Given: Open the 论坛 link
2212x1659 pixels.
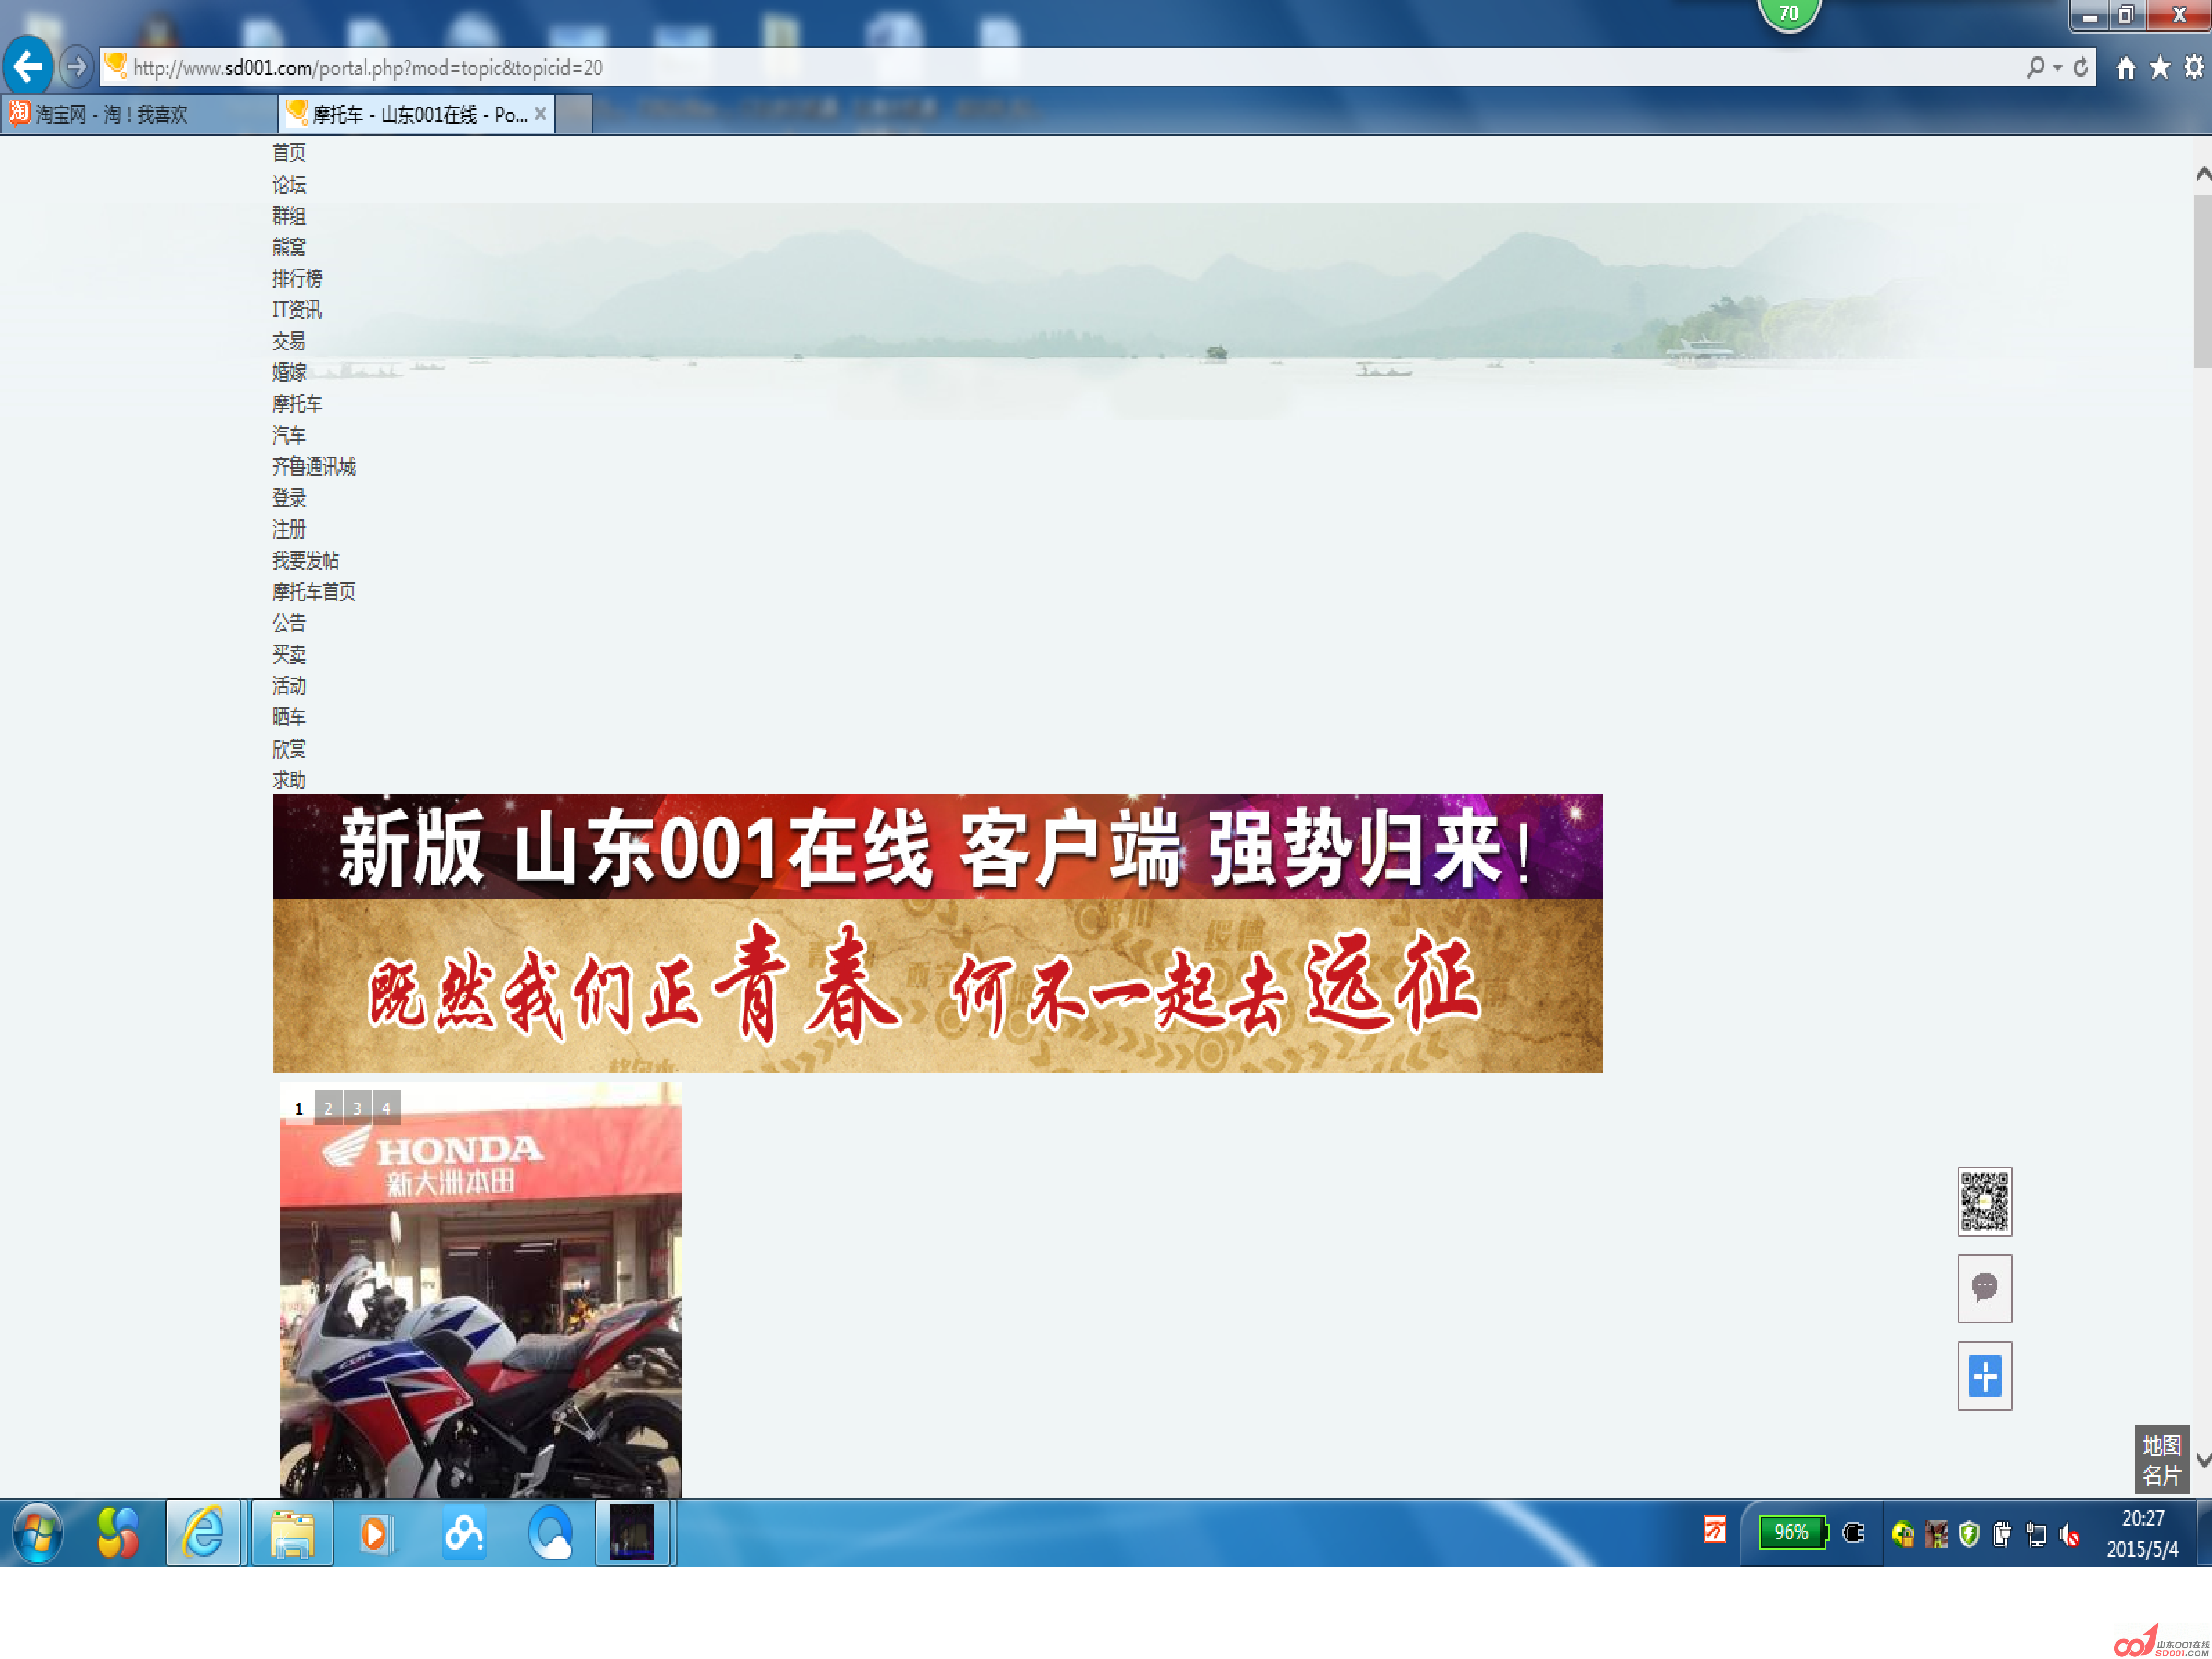Looking at the screenshot, I should [289, 185].
